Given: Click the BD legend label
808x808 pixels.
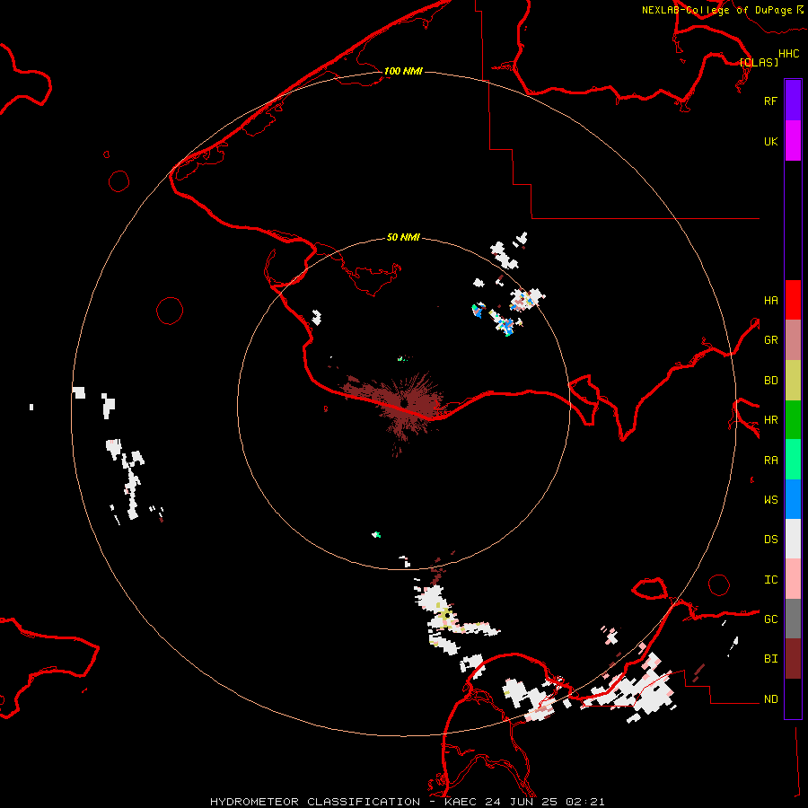Looking at the screenshot, I should [770, 381].
